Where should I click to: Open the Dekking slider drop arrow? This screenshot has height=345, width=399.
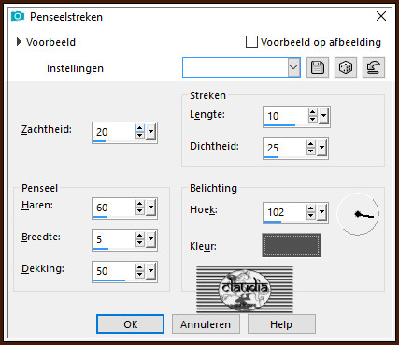tap(151, 271)
